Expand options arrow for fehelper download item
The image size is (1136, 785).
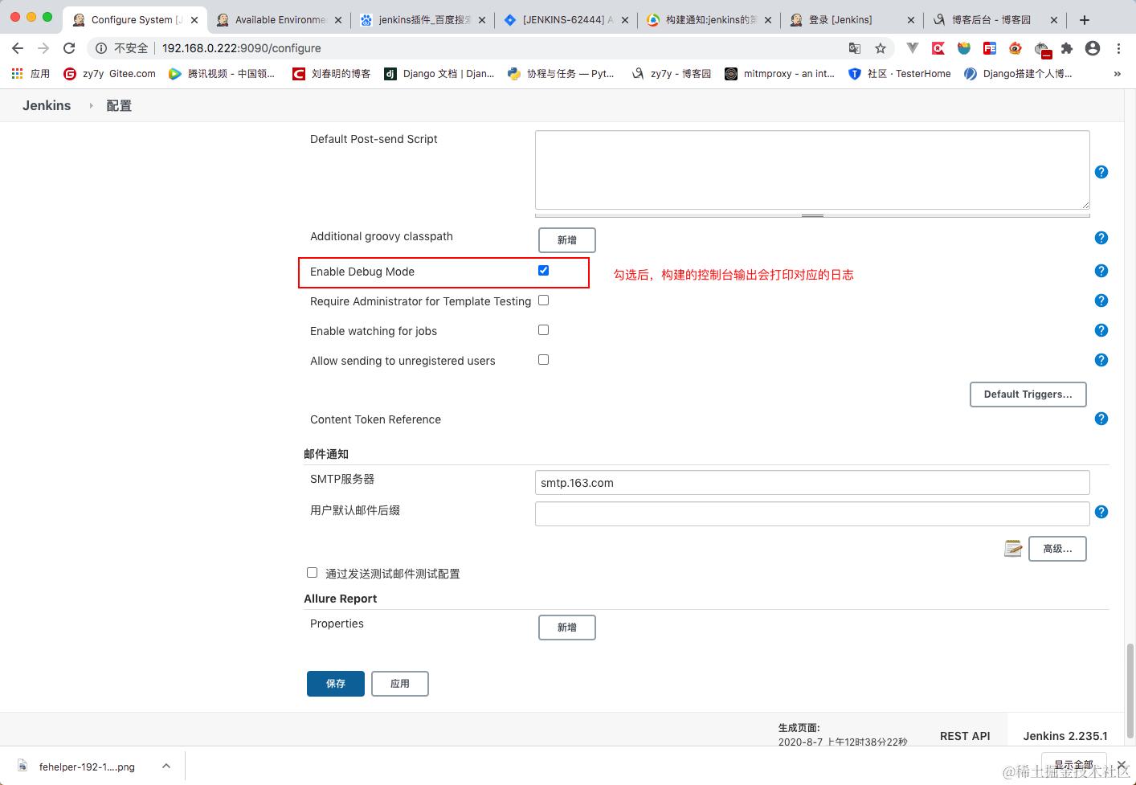click(x=165, y=766)
